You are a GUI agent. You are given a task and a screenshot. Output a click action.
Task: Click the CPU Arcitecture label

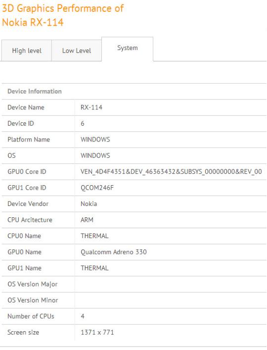pos(30,220)
